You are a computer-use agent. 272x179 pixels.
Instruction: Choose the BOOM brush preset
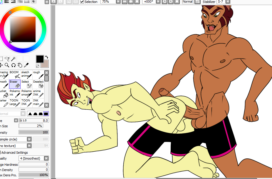point(15,75)
